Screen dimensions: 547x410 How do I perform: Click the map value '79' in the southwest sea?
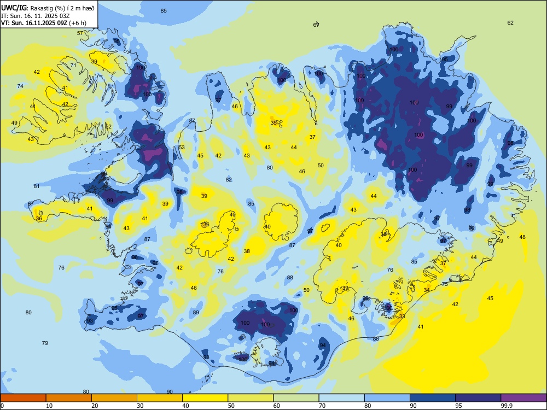pyautogui.click(x=45, y=343)
